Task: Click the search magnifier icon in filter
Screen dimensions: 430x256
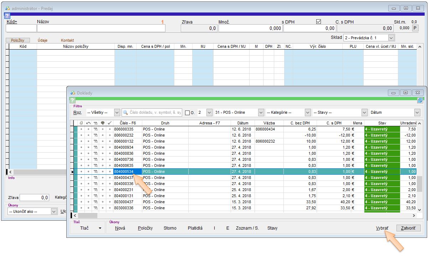Action: tap(126, 112)
